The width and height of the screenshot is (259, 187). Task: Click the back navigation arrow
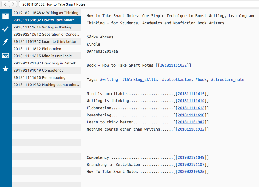(5, 4)
